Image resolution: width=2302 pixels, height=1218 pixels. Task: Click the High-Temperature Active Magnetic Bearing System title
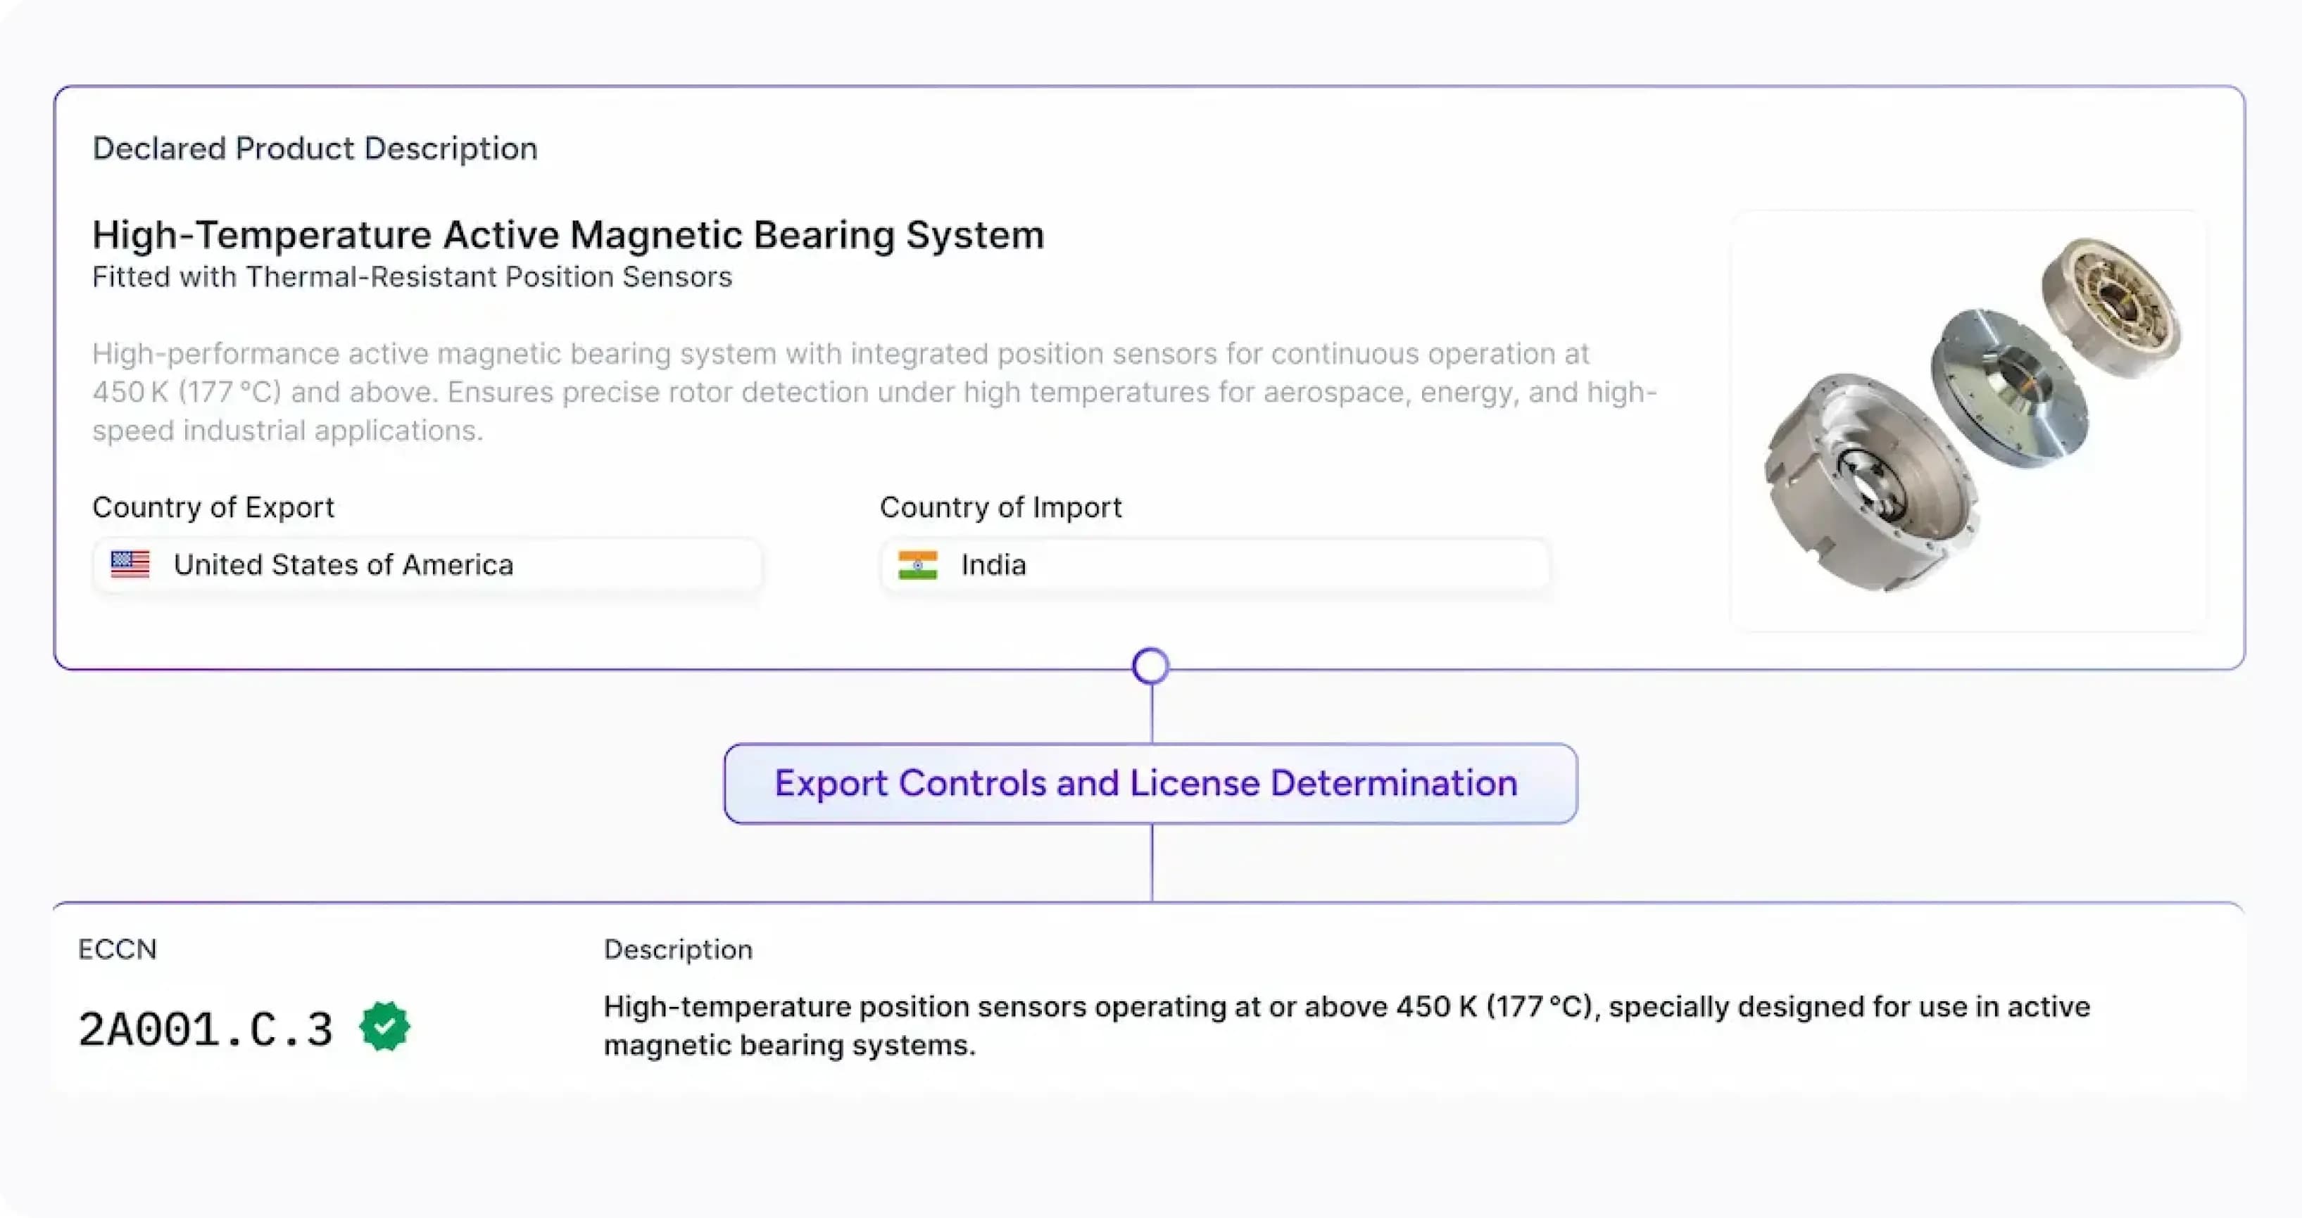point(568,235)
